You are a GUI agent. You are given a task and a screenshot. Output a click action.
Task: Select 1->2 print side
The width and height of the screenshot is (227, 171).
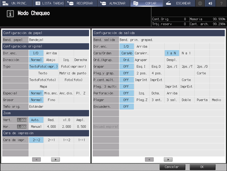[66, 140]
